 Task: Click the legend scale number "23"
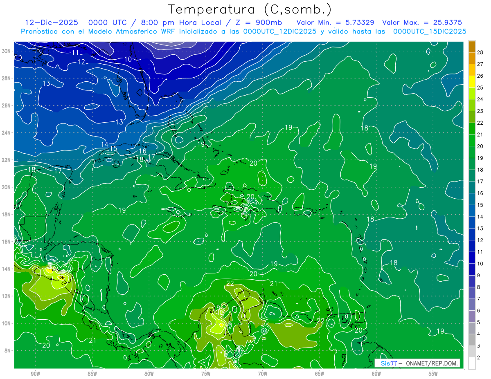pyautogui.click(x=480, y=111)
